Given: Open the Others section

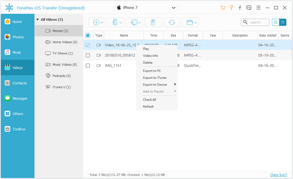Looking at the screenshot, I should click(18, 113).
